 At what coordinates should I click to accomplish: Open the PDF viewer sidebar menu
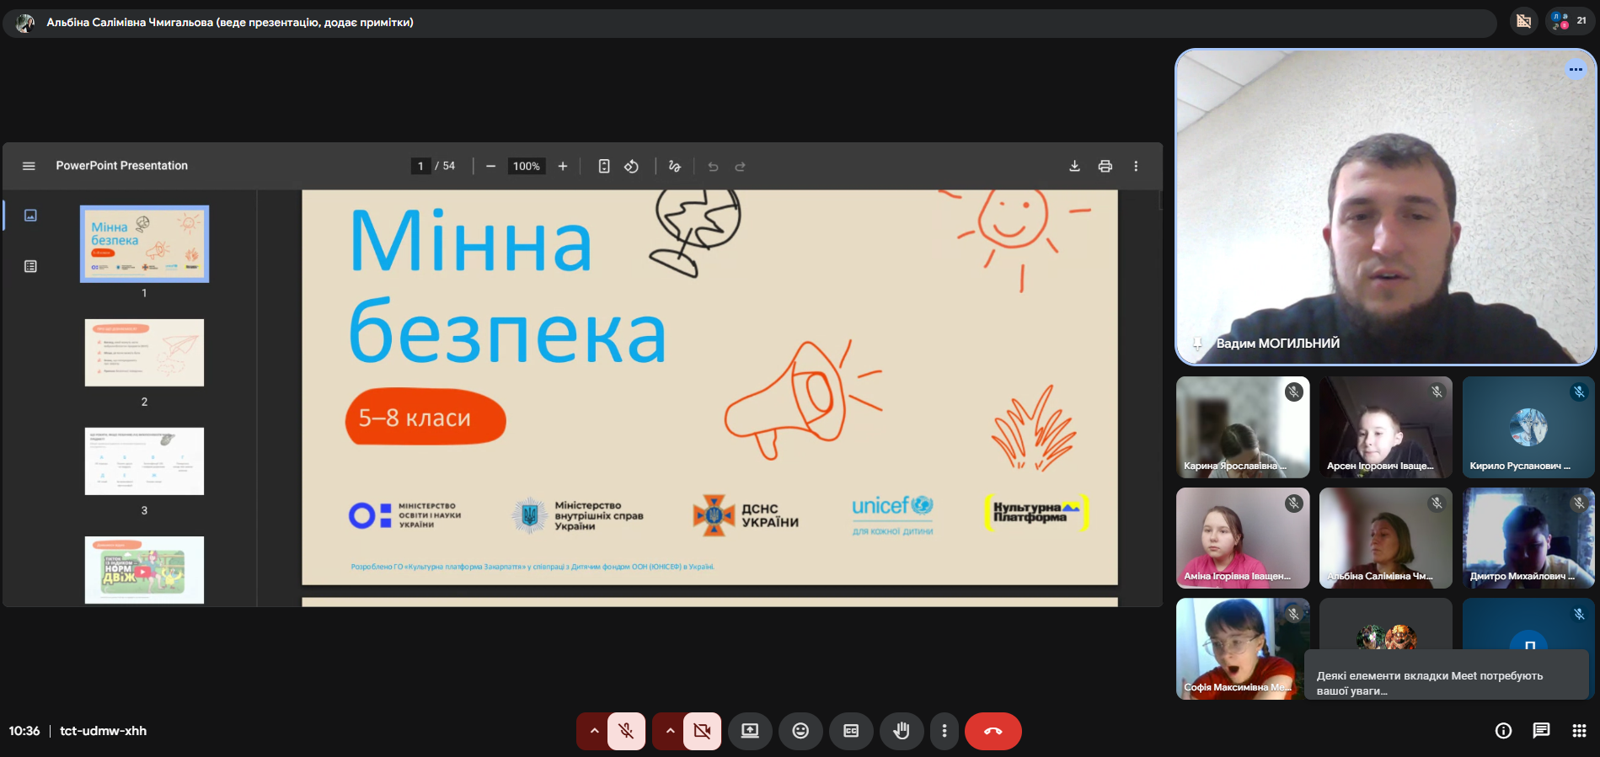29,166
